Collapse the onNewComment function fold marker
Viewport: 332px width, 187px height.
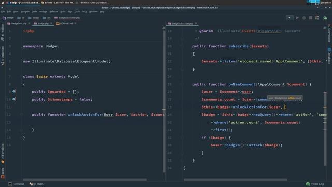pyautogui.click(x=182, y=84)
